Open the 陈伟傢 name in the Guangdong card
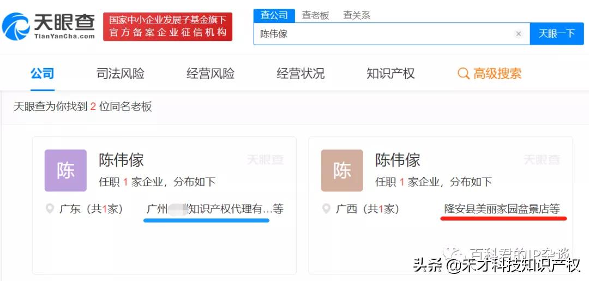 tap(121, 160)
